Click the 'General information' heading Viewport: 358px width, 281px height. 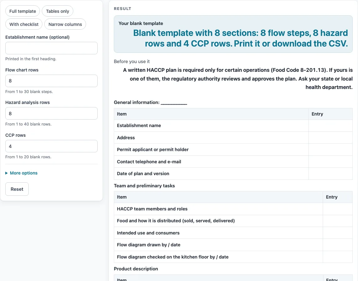tap(150, 102)
